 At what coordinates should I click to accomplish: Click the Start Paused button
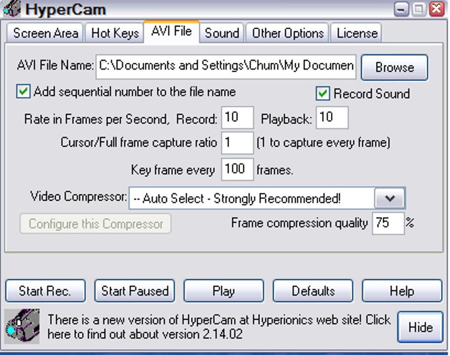134,291
